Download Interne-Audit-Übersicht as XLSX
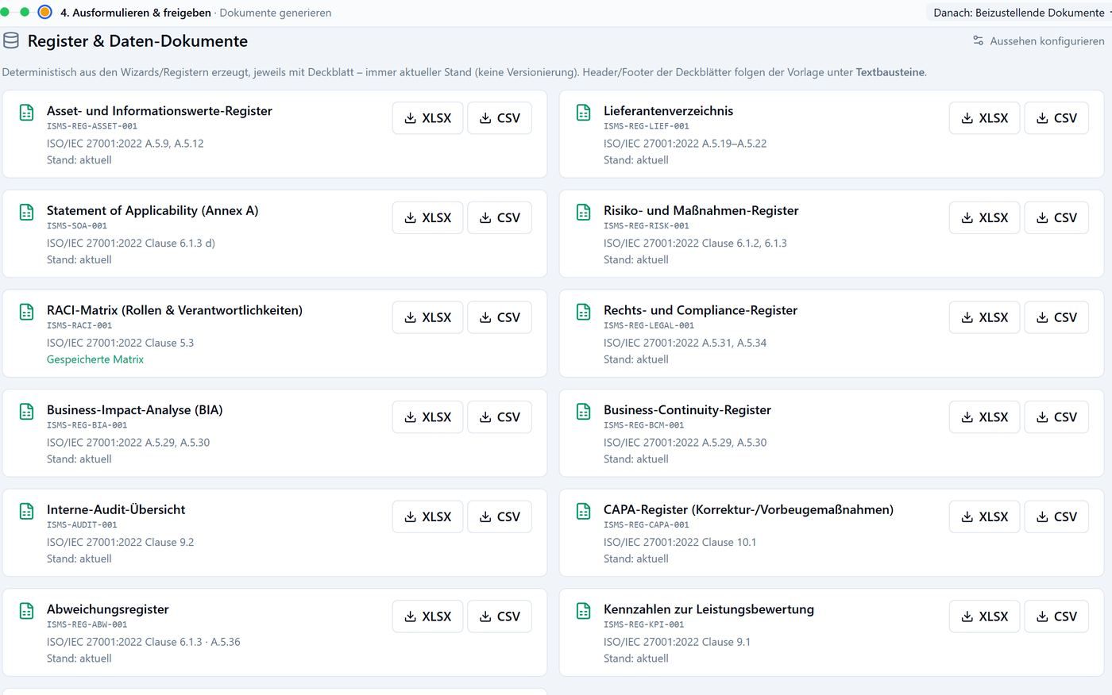The height and width of the screenshot is (695, 1112). pyautogui.click(x=427, y=516)
